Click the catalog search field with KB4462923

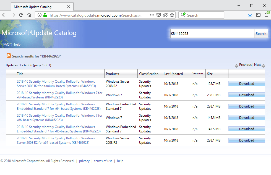[212, 33]
